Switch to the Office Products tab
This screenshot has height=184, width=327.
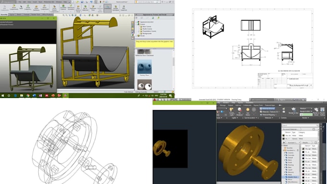[x=47, y=14]
